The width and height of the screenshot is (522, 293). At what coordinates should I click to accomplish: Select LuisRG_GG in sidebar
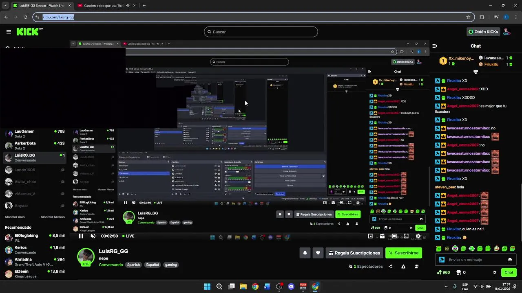tap(35, 157)
